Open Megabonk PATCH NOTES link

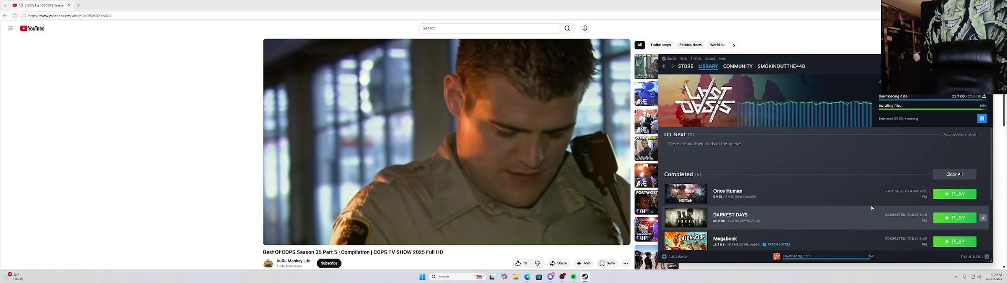pyautogui.click(x=776, y=244)
